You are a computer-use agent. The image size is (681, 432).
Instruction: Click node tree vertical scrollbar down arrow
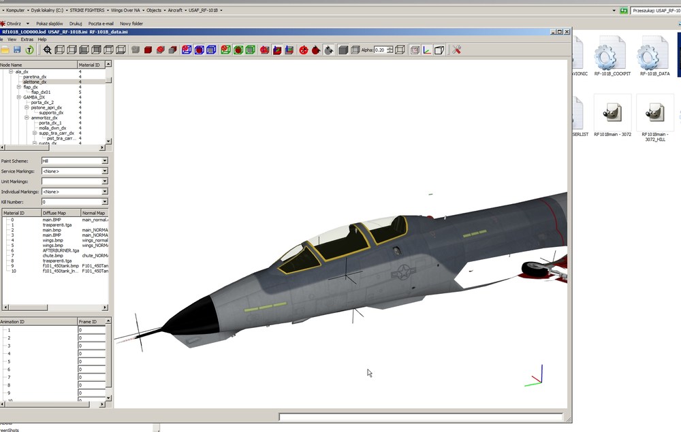(x=108, y=142)
